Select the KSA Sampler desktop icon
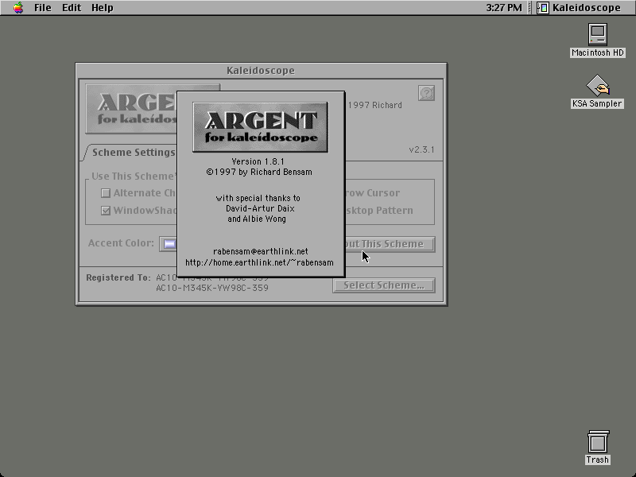636x477 pixels. [x=598, y=91]
